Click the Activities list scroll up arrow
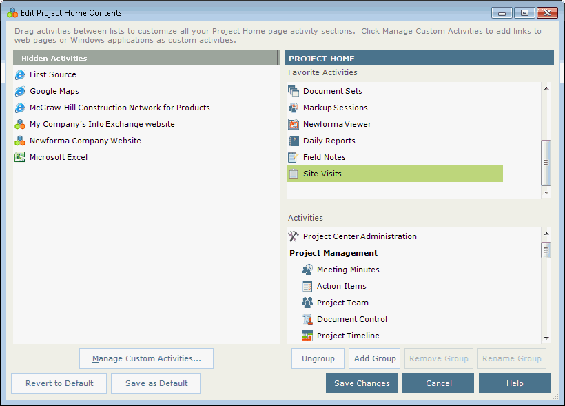The height and width of the screenshot is (406, 565). 546,234
